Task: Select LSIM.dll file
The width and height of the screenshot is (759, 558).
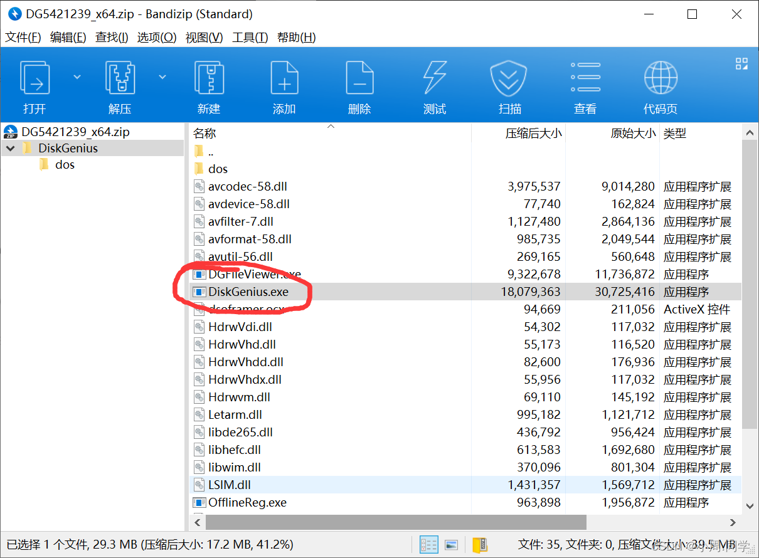Action: 230,485
